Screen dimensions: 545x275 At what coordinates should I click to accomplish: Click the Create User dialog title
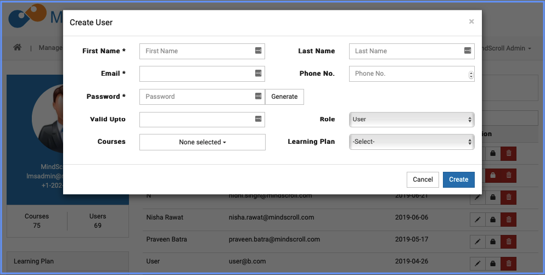coord(91,23)
